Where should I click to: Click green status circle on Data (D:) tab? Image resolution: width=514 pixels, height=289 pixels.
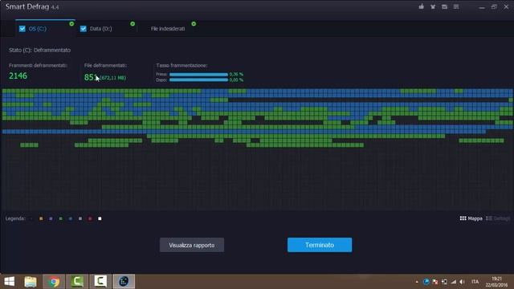[x=133, y=24]
